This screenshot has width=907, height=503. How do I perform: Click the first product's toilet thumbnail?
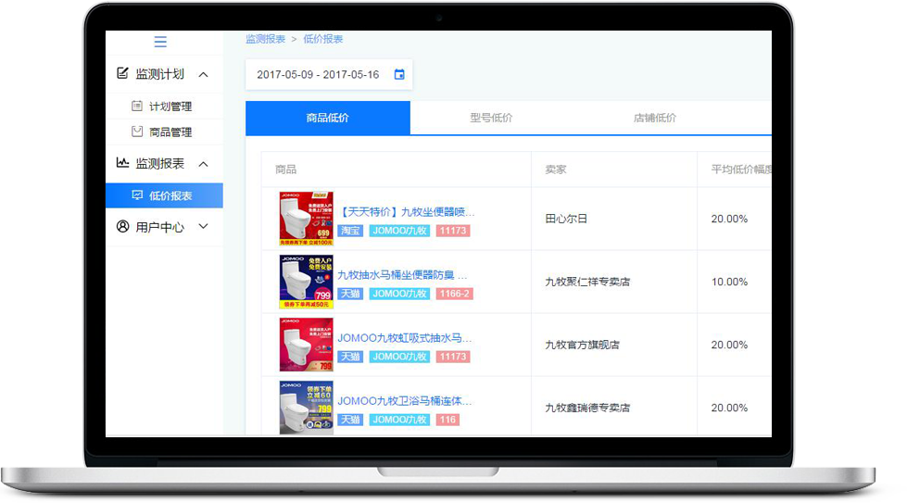click(x=306, y=219)
